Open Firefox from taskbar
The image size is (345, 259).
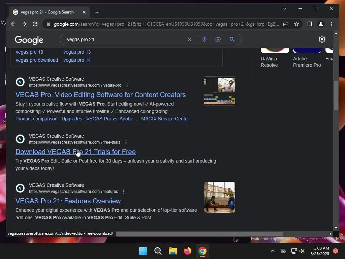click(x=188, y=251)
